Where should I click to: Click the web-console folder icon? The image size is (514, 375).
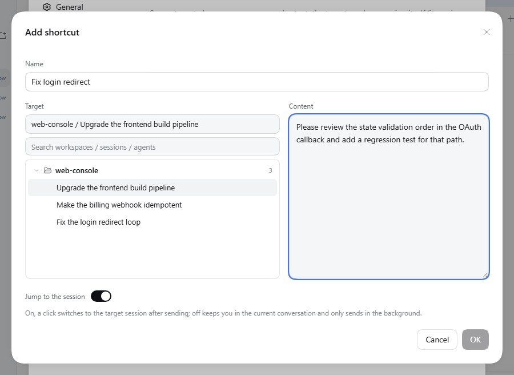click(x=47, y=170)
